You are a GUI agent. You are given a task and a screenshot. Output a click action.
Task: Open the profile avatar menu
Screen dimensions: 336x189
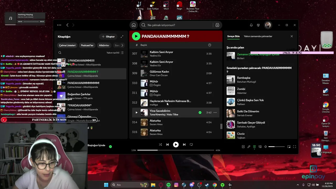coord(268,25)
